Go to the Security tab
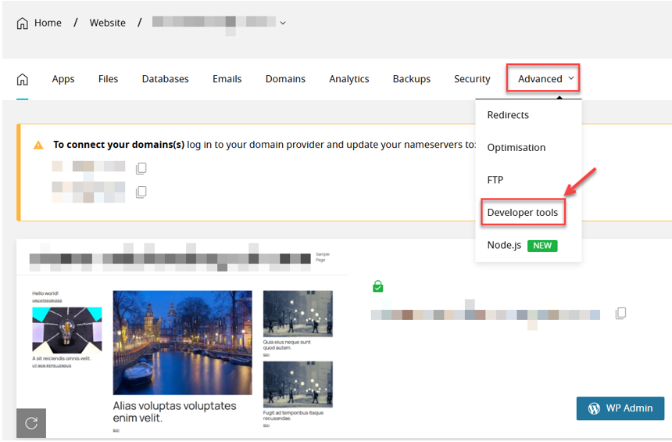 coord(472,79)
